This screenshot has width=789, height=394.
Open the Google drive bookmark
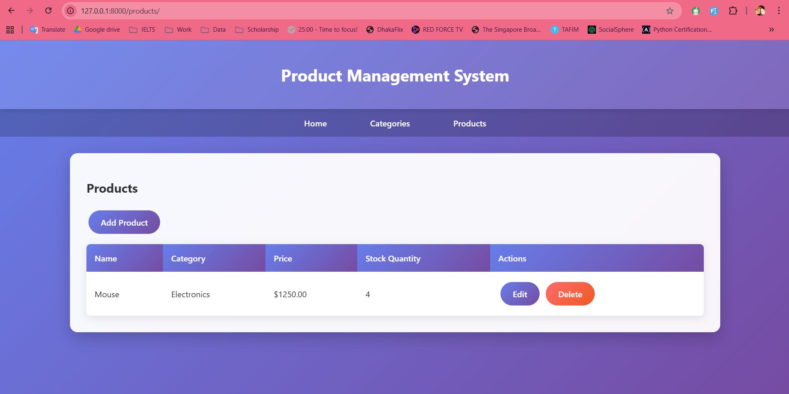[x=97, y=29]
